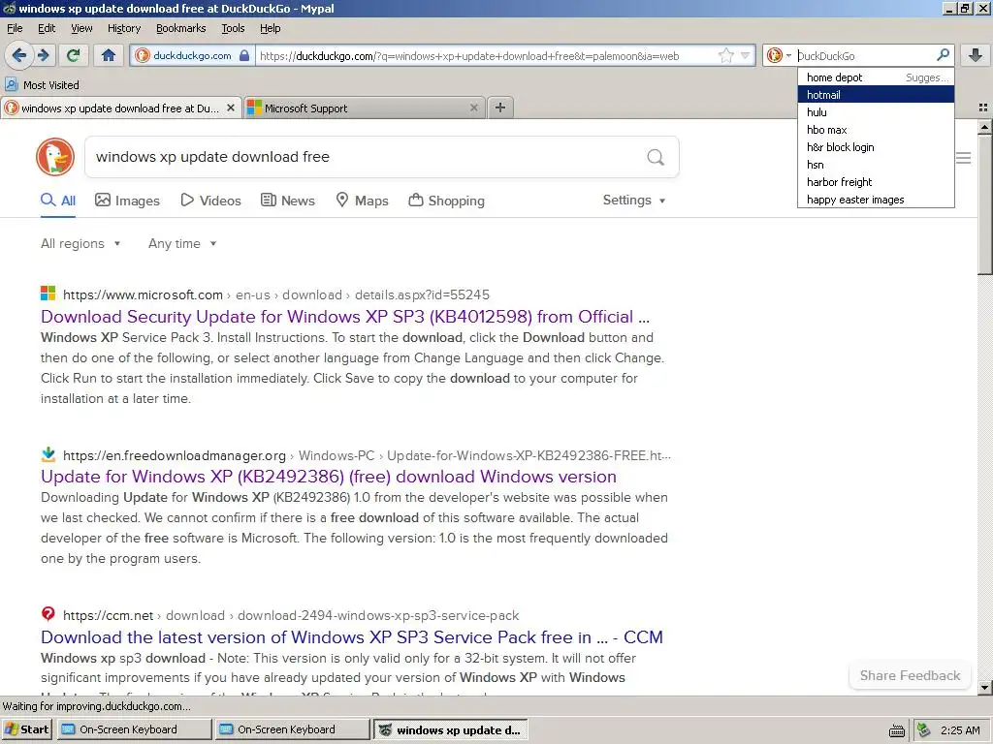Switch to first On-Screen Keyboard taskbar item
The image size is (993, 744).
[134, 729]
